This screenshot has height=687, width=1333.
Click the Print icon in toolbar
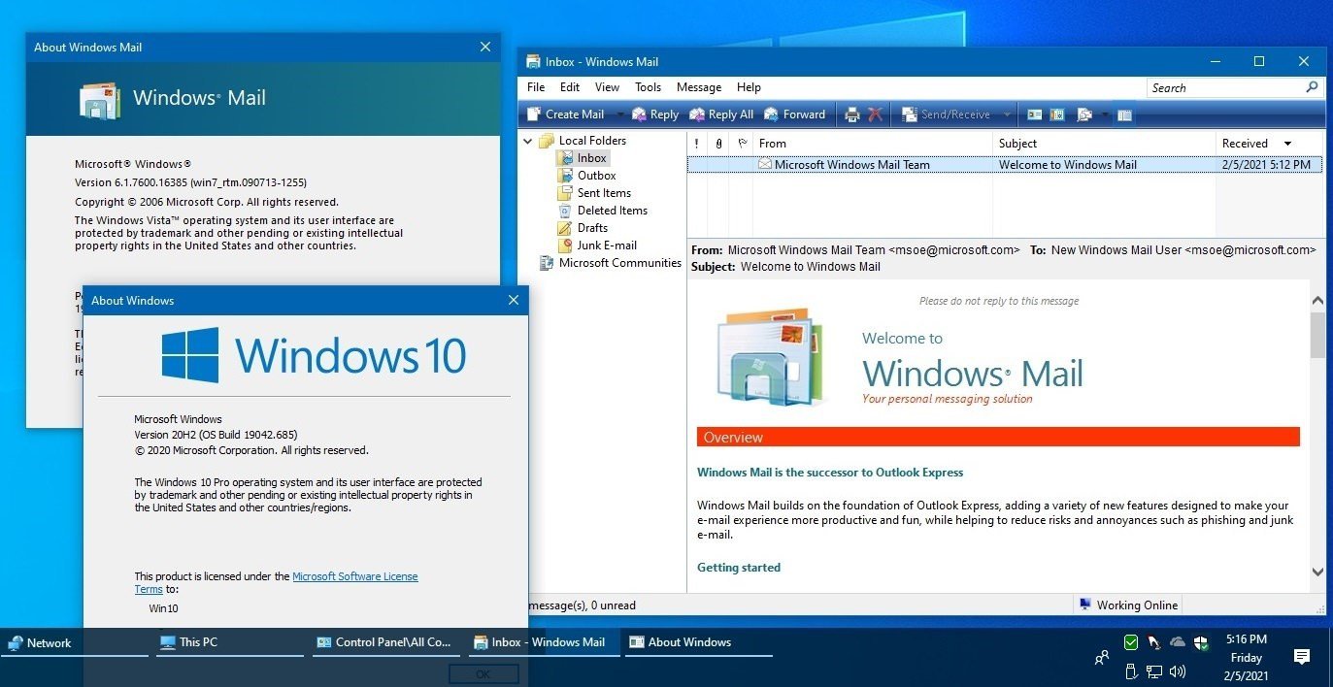coord(851,114)
